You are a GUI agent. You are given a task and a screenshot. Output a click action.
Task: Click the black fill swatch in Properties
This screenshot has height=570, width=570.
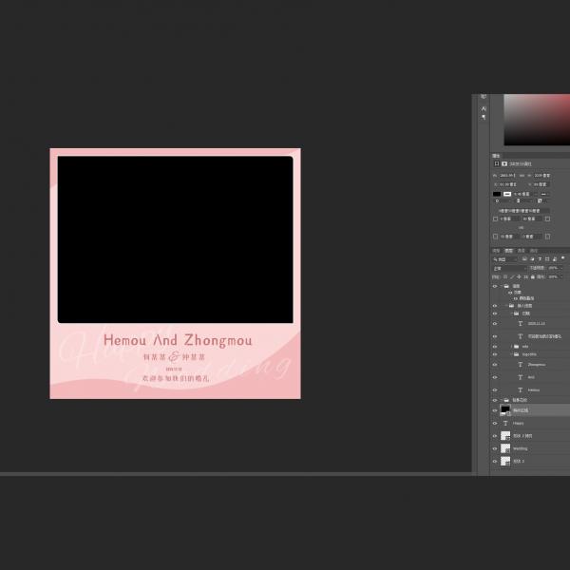(x=496, y=193)
